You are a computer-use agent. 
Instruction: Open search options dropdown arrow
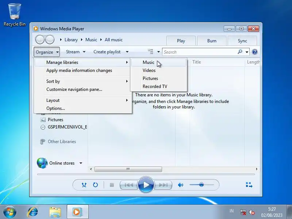247,52
